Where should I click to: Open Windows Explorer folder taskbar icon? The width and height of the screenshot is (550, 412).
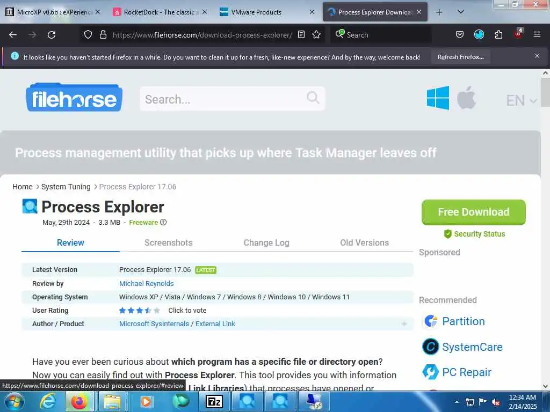pyautogui.click(x=112, y=401)
